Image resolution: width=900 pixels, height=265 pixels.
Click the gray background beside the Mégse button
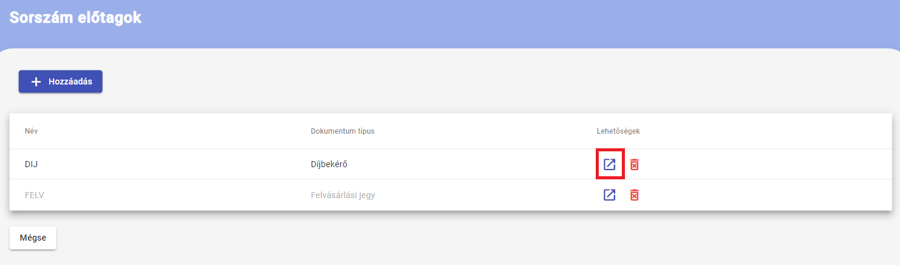click(425, 238)
